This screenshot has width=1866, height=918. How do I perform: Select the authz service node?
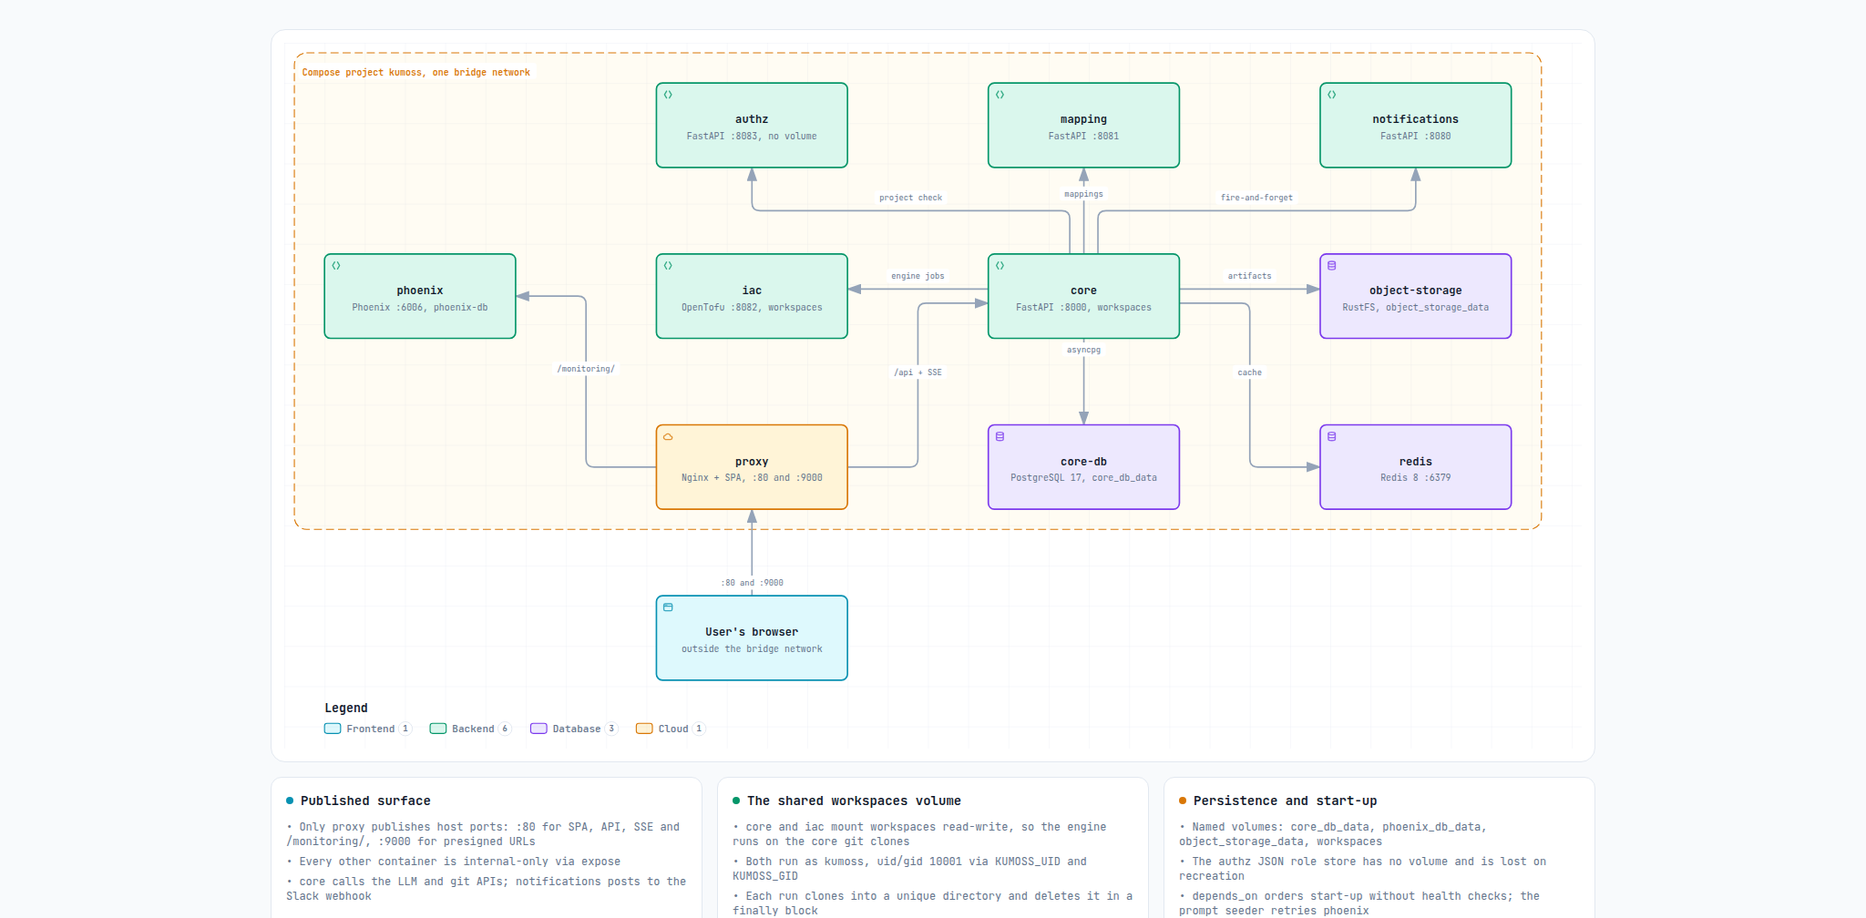tap(752, 126)
